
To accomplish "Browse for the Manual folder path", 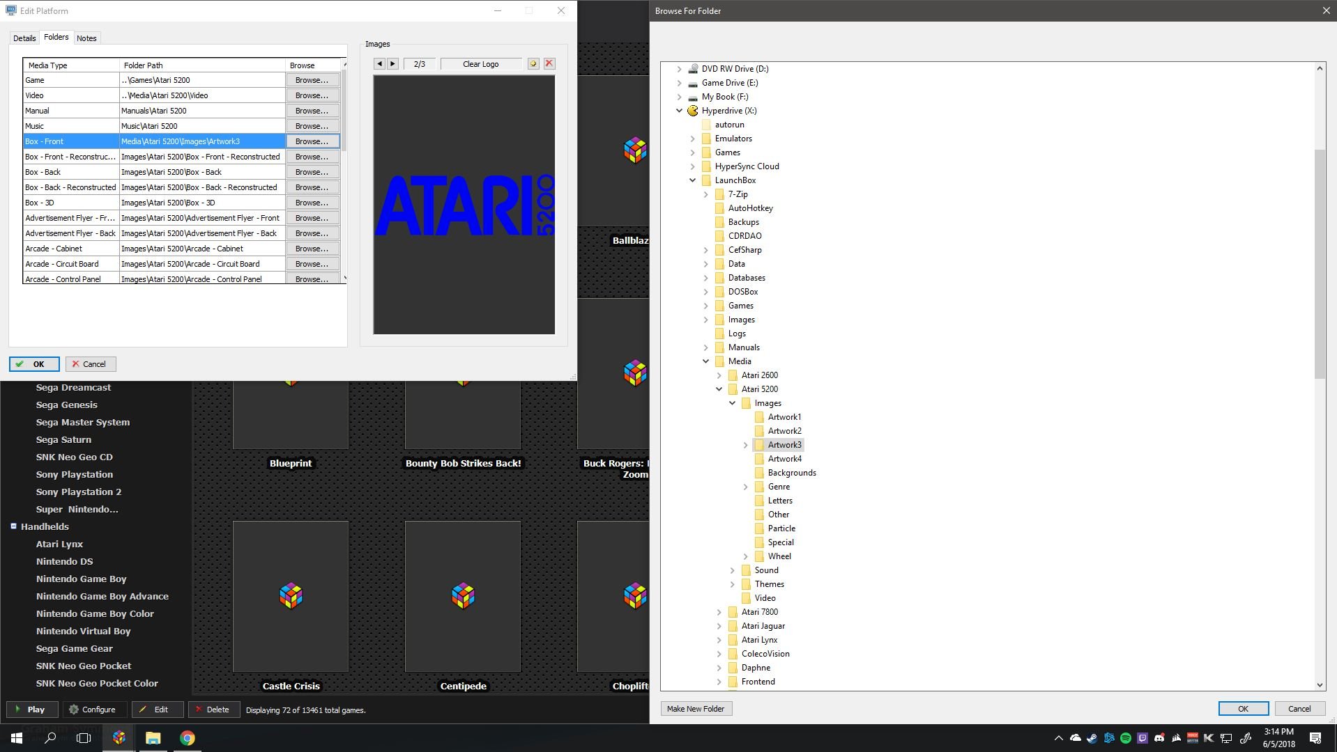I will (x=312, y=111).
